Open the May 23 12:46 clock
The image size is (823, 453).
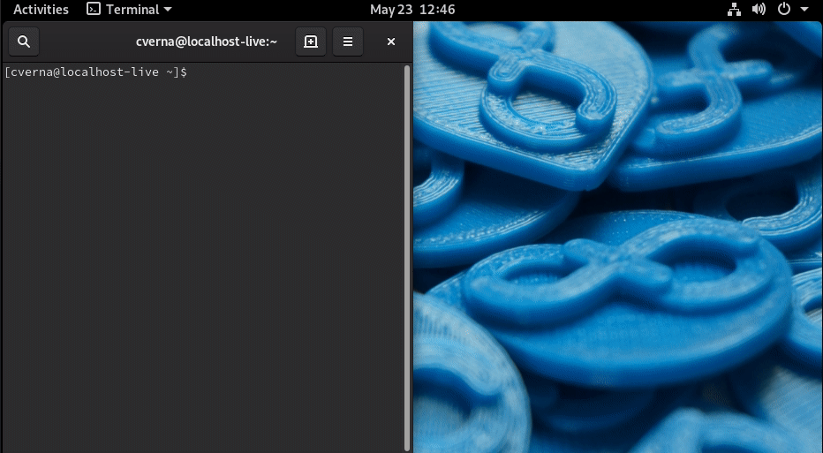click(412, 10)
